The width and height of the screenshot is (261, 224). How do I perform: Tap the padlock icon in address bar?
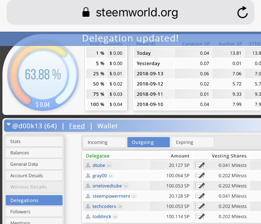[86, 12]
